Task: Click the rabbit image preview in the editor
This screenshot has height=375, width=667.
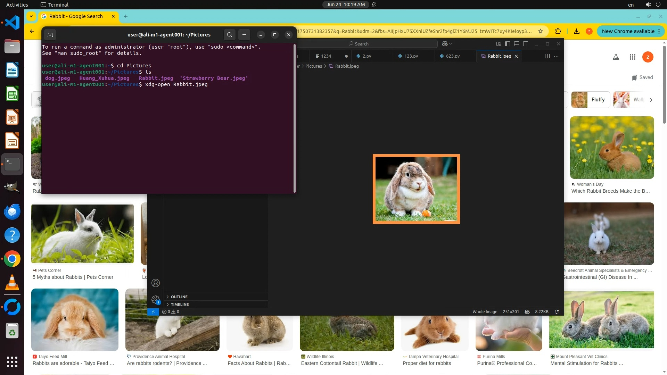Action: (416, 189)
